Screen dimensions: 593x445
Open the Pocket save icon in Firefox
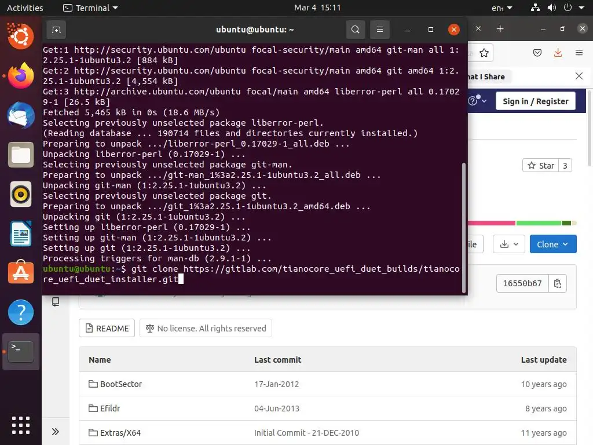coord(537,53)
